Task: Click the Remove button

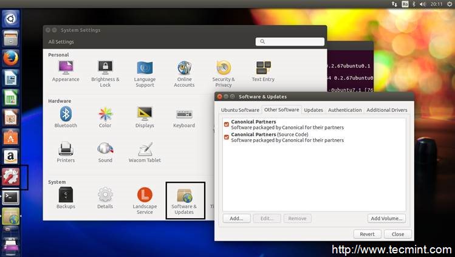Action: point(298,219)
